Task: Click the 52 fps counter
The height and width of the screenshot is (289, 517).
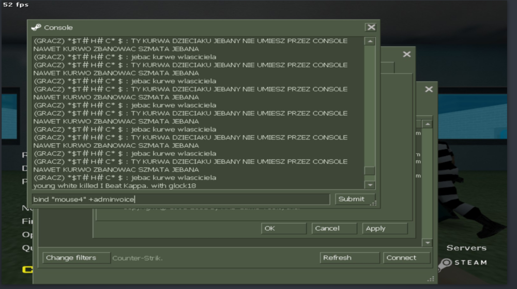Action: pyautogui.click(x=16, y=5)
